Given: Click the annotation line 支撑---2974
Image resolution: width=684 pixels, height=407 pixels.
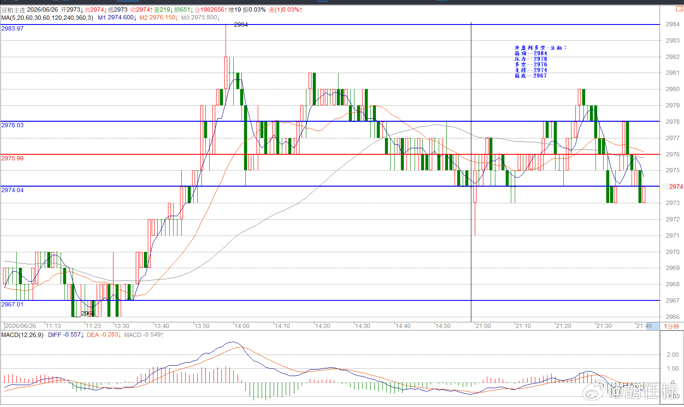Looking at the screenshot, I should coord(531,70).
